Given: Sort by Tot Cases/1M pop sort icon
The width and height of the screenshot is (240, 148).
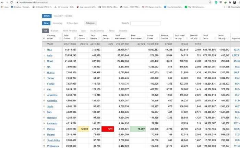Looking at the screenshot, I should (187, 38).
